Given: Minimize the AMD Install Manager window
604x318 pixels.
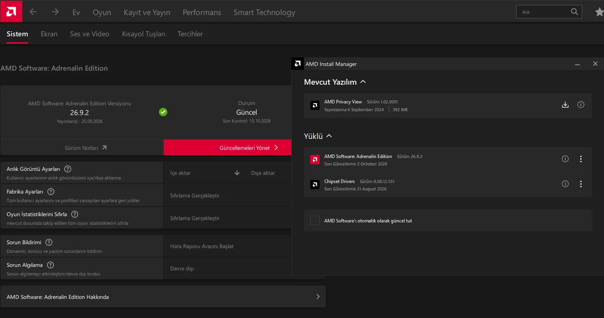Looking at the screenshot, I should tap(577, 64).
